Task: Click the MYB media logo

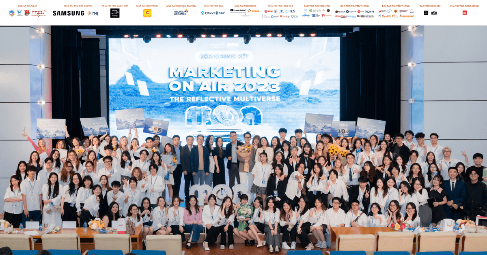Action: point(370,12)
